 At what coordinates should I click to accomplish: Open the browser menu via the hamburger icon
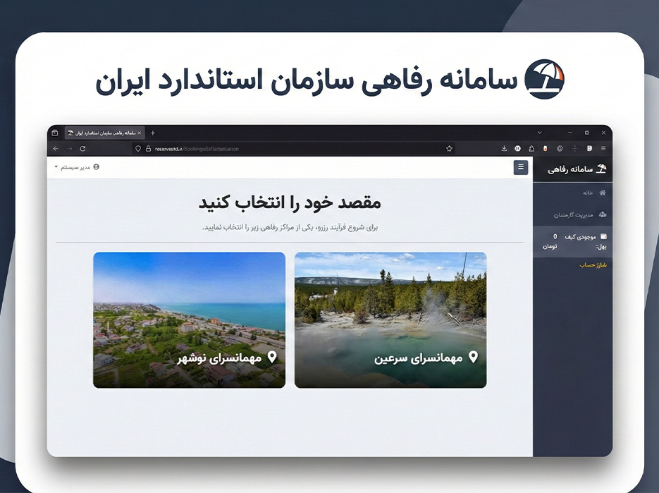pos(603,148)
